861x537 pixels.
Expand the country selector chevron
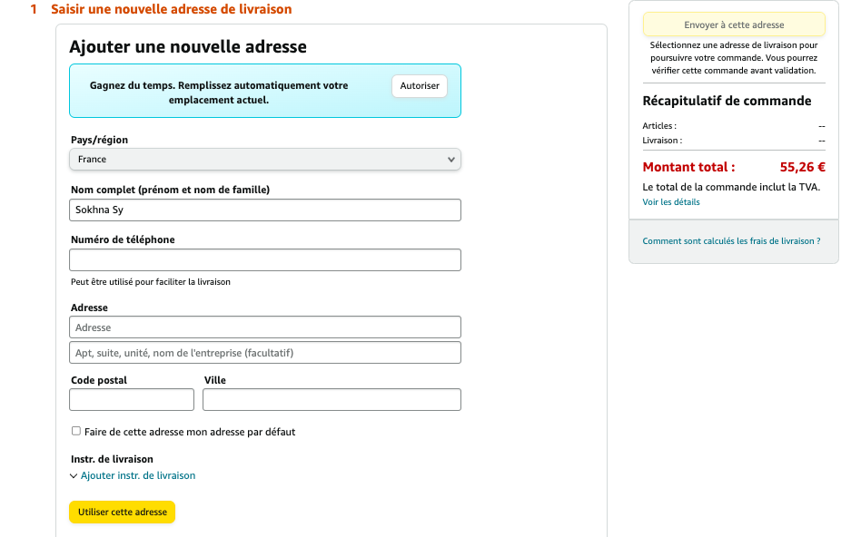click(451, 159)
